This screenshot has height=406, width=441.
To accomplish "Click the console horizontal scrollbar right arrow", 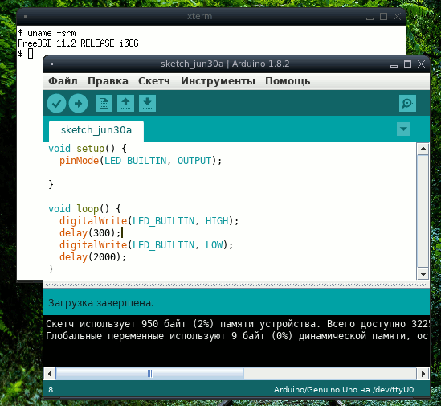I will (x=423, y=374).
